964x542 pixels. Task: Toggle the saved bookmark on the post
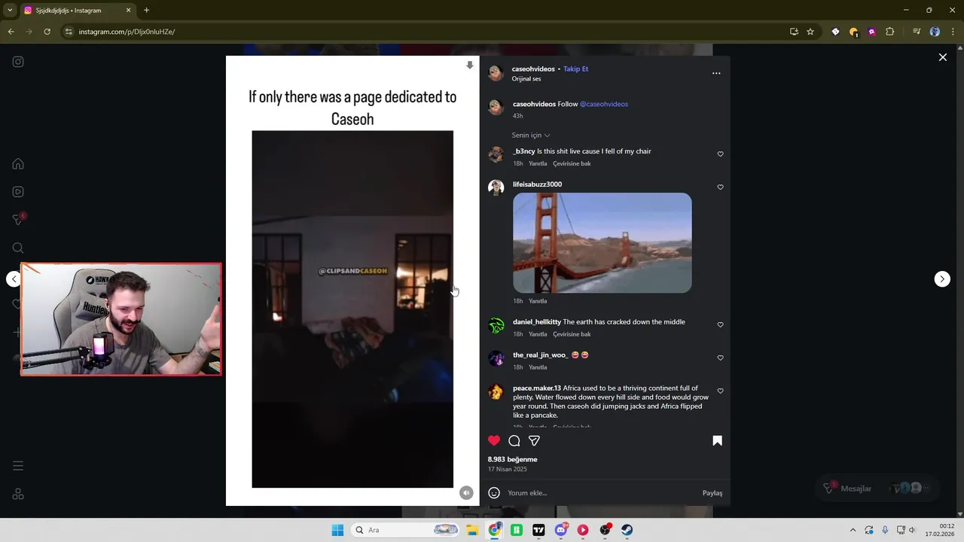coord(717,440)
